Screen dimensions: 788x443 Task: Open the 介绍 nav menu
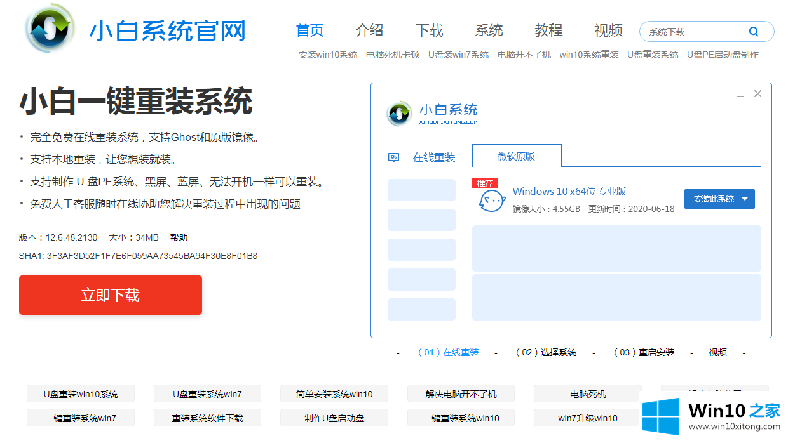(369, 30)
